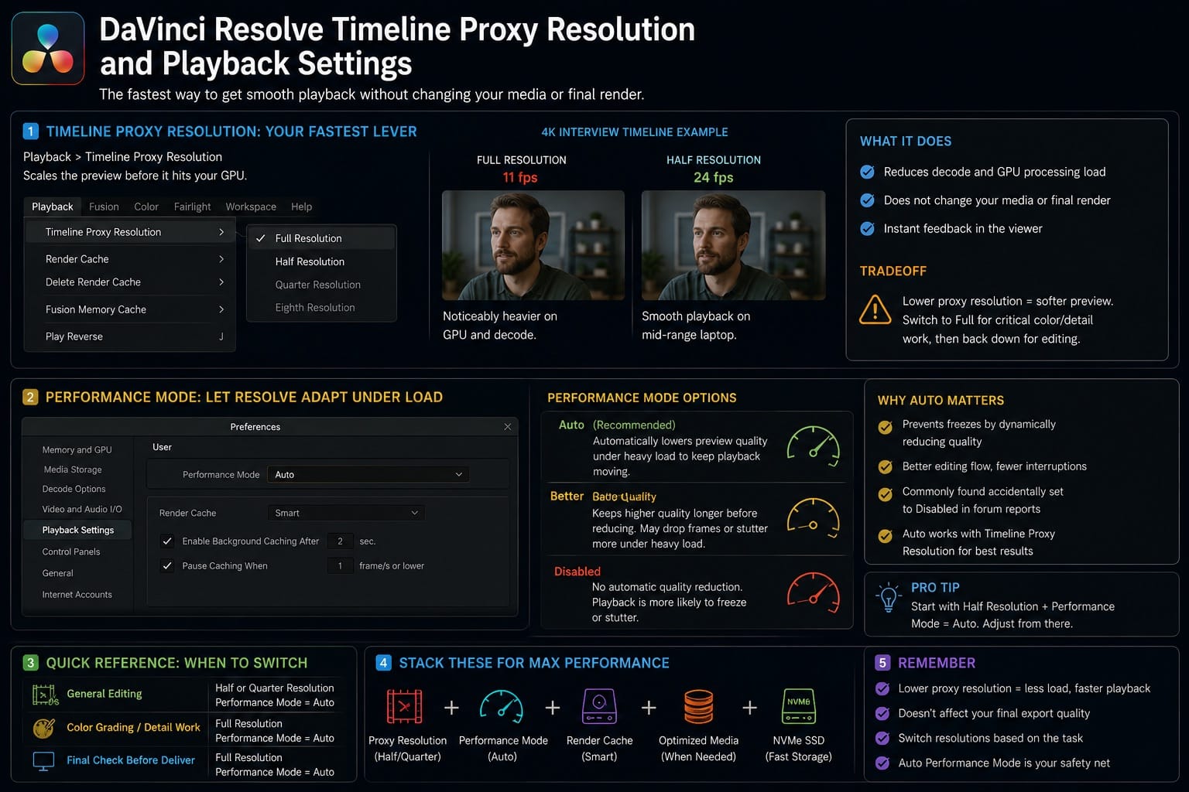This screenshot has width=1189, height=792.
Task: Select Playback Settings in Preferences sidebar
Action: (77, 530)
